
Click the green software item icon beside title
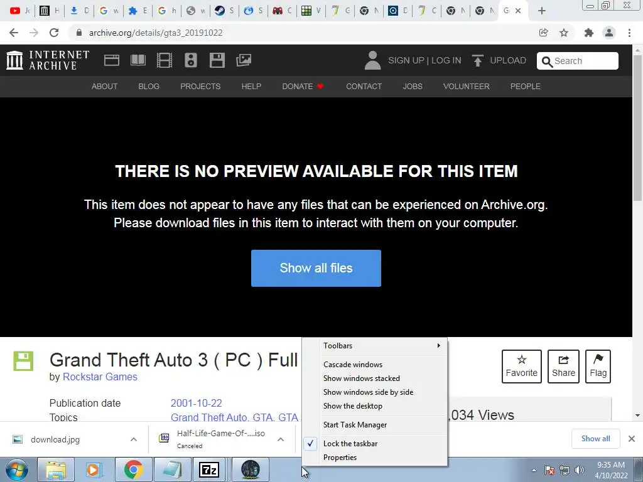coord(23,361)
